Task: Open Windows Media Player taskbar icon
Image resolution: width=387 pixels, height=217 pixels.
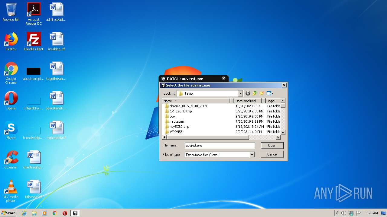Action: pos(44,213)
